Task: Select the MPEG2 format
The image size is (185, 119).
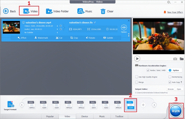Action: pos(81,105)
